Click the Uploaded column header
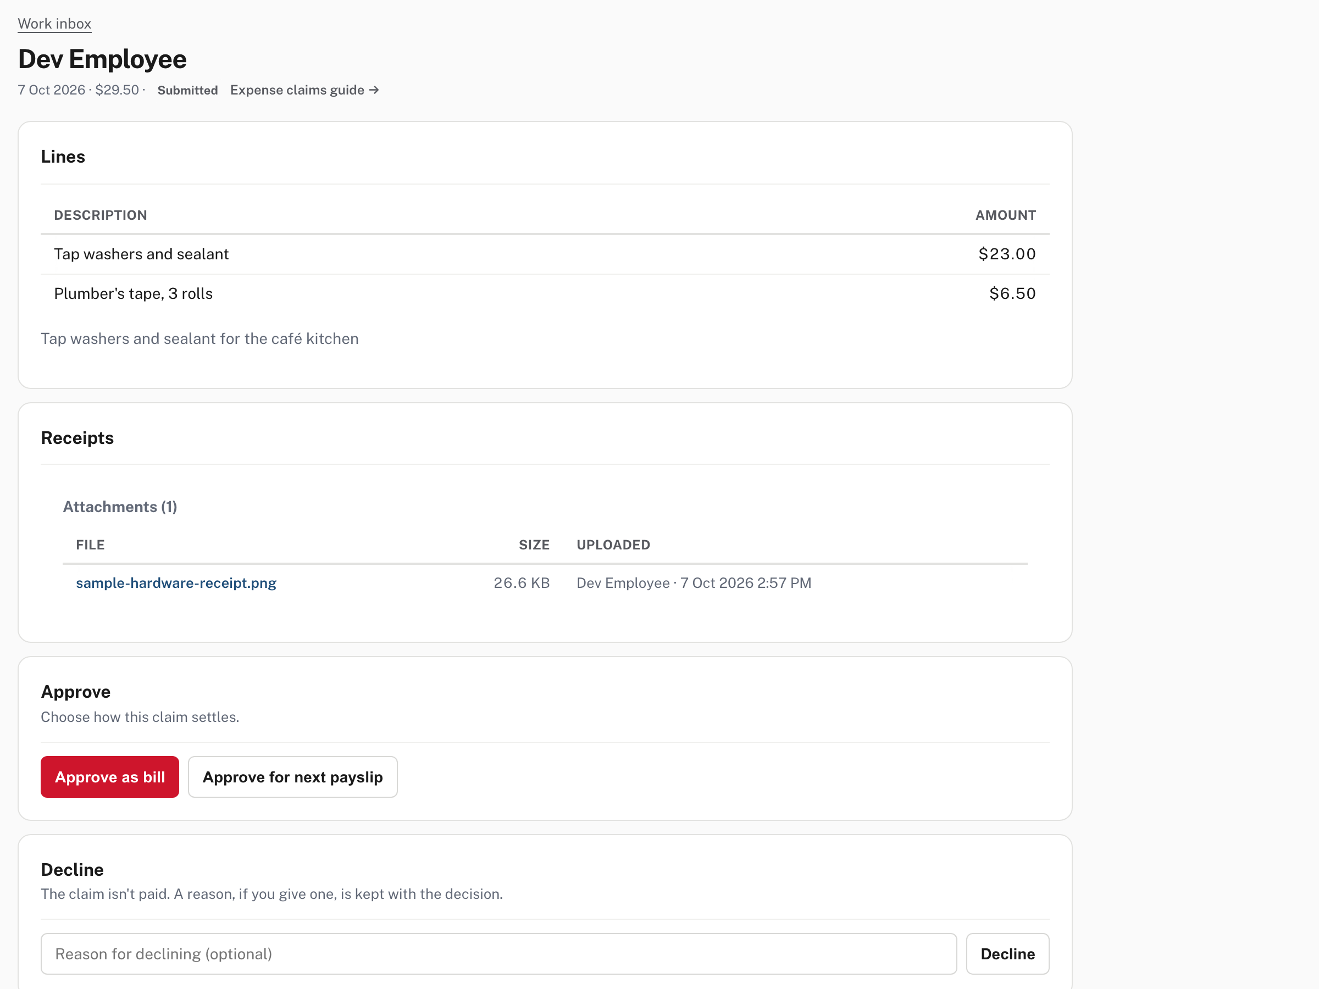Viewport: 1319px width, 989px height. [613, 545]
